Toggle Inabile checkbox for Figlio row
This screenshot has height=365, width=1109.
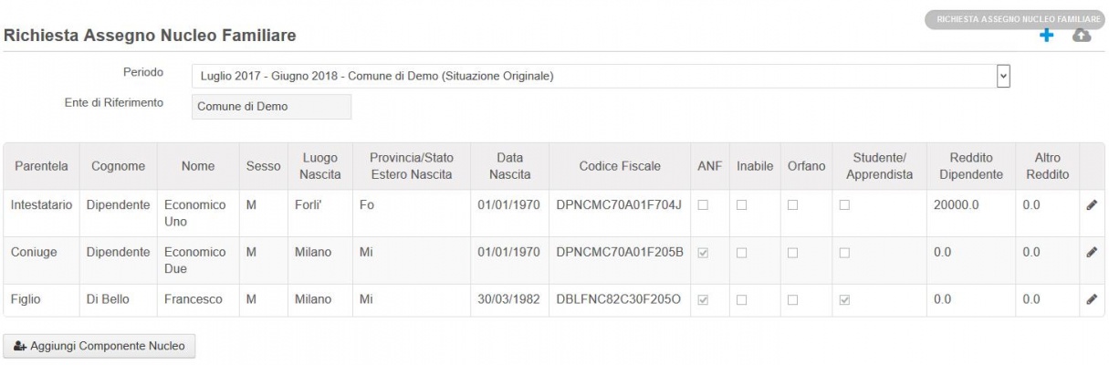742,297
